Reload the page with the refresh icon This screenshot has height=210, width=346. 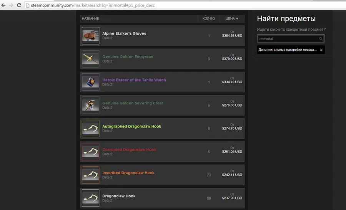click(x=19, y=5)
